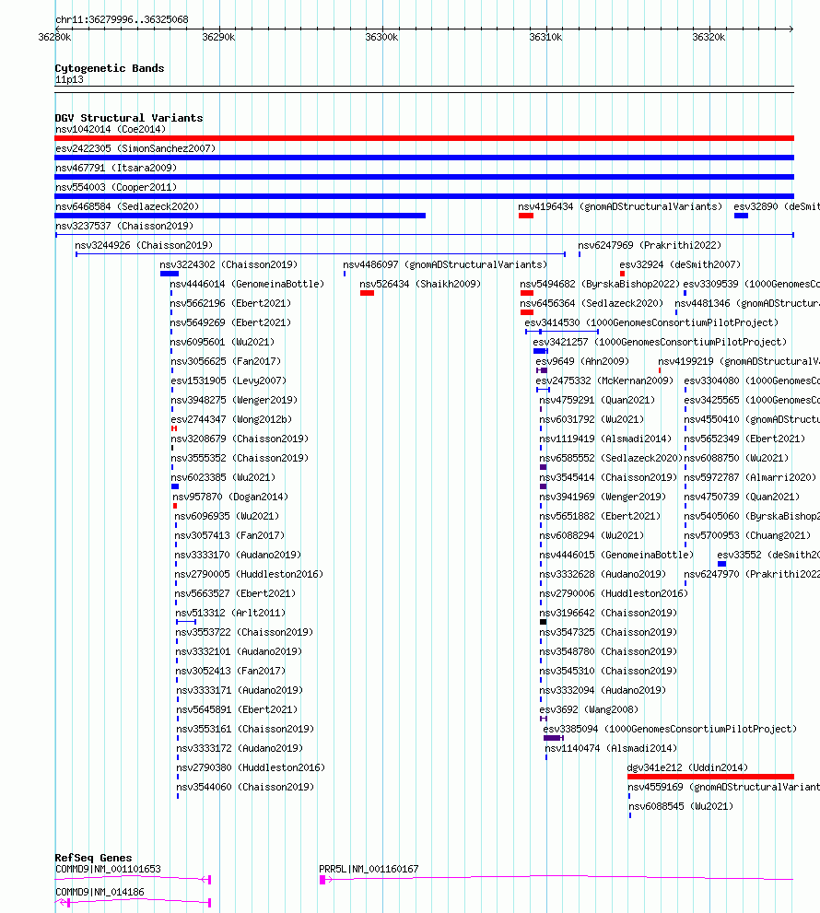Viewport: 820px width, 913px height.
Task: Click the nsv513312 (Arlt2011) interval glyph
Action: [x=186, y=622]
